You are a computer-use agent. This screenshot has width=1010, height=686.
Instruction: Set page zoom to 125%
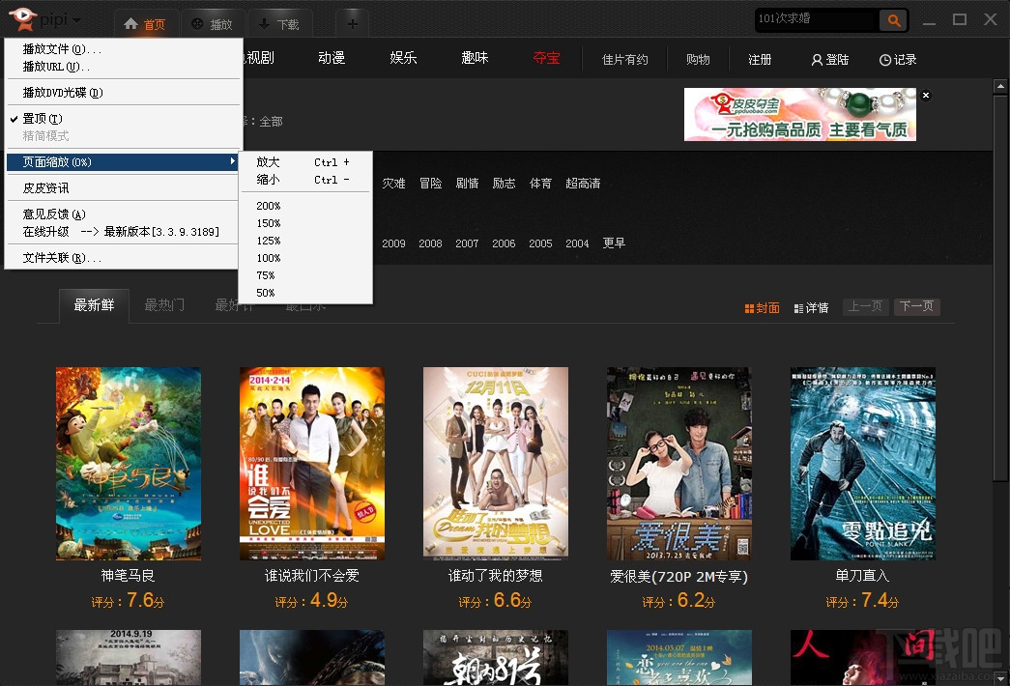click(305, 241)
